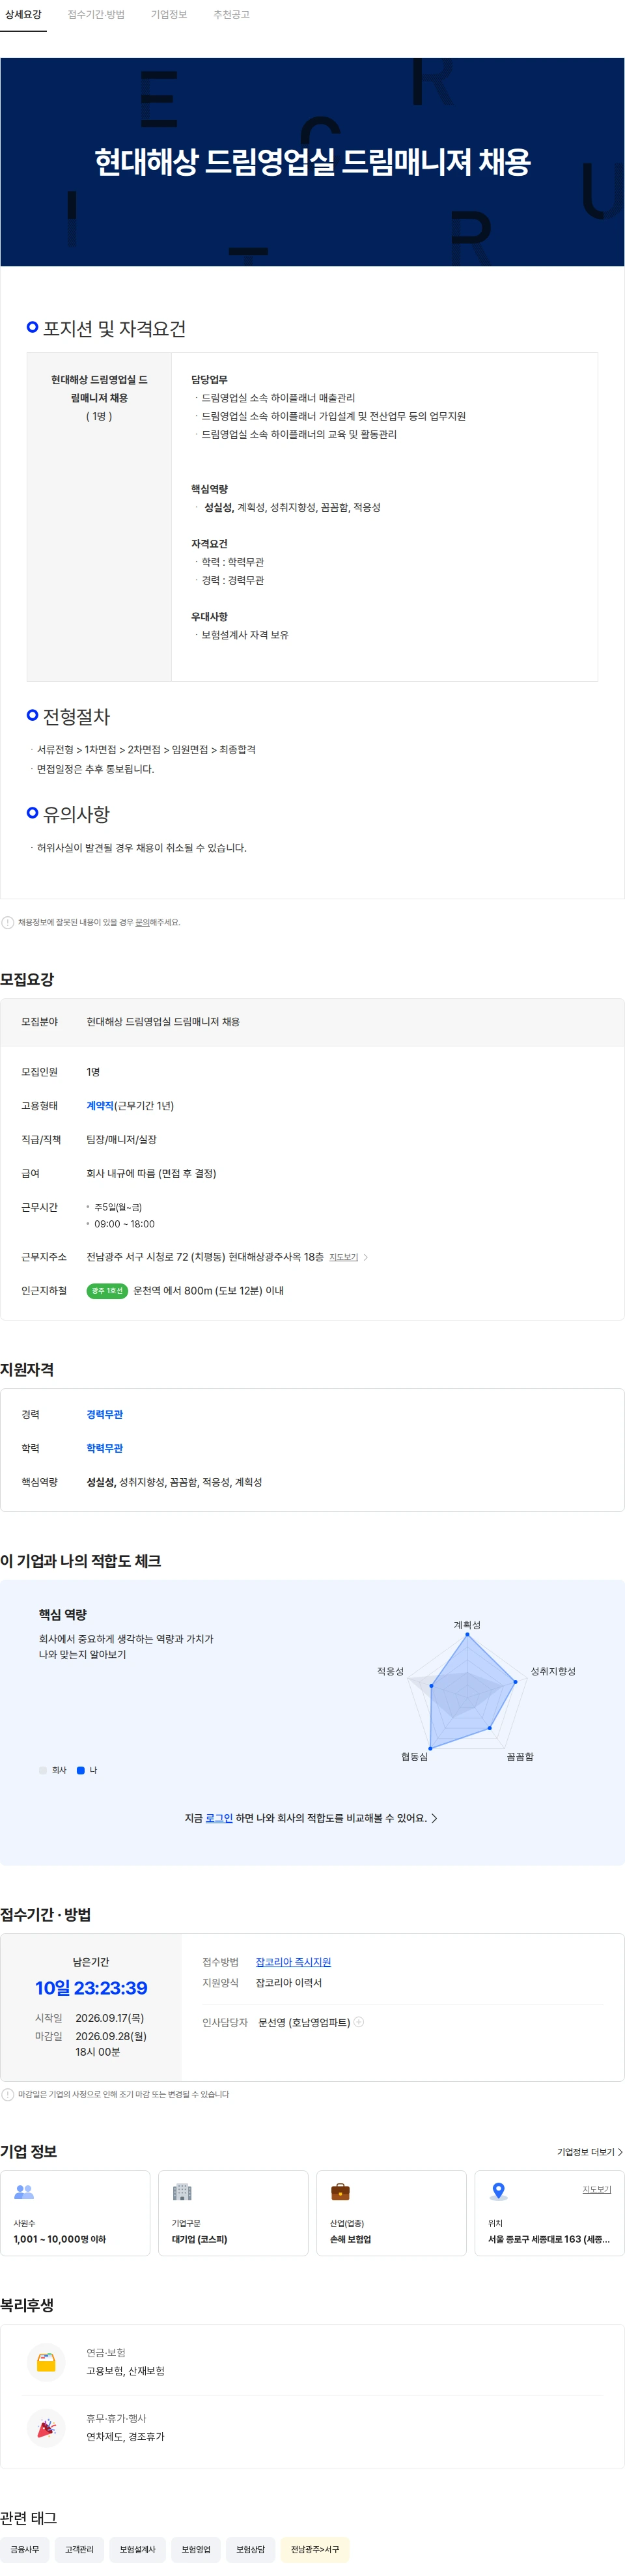Click the 학력무관 value

[x=104, y=1448]
